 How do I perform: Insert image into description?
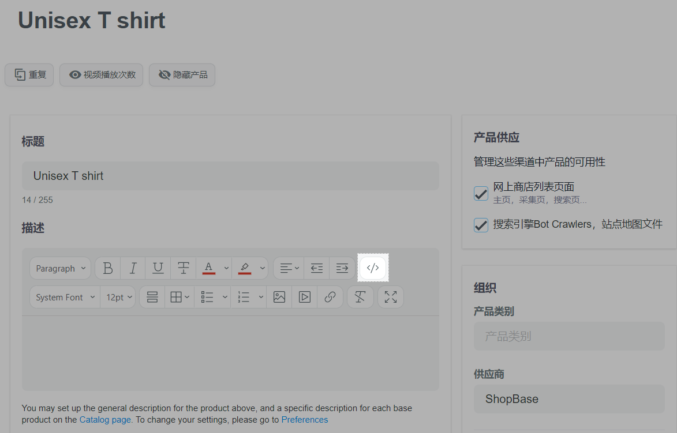coord(279,297)
